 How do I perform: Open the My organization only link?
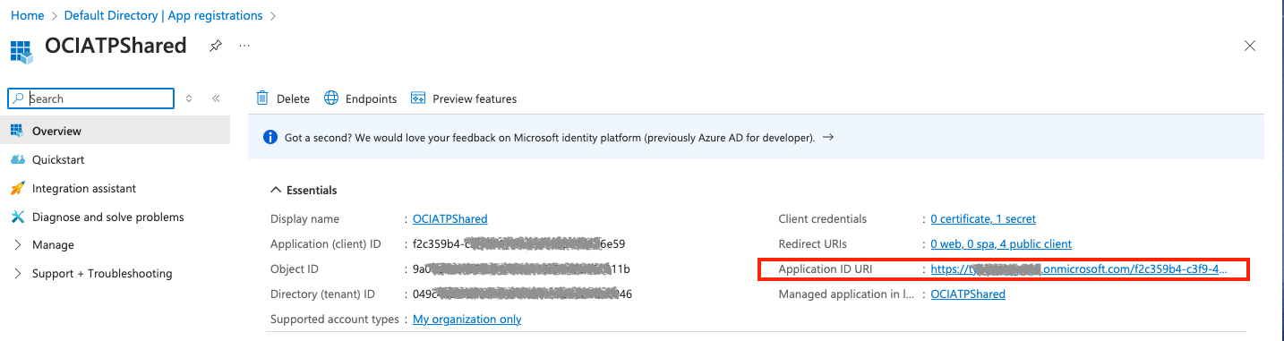(467, 320)
